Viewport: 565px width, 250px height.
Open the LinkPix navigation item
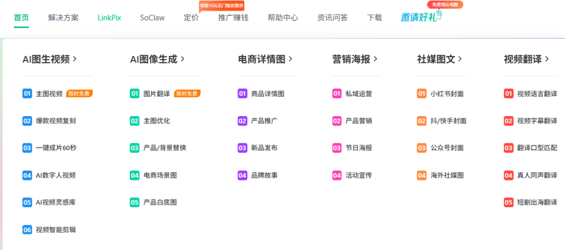[109, 17]
